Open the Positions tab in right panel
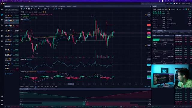The height and width of the screenshot is (108, 192). 160,31
